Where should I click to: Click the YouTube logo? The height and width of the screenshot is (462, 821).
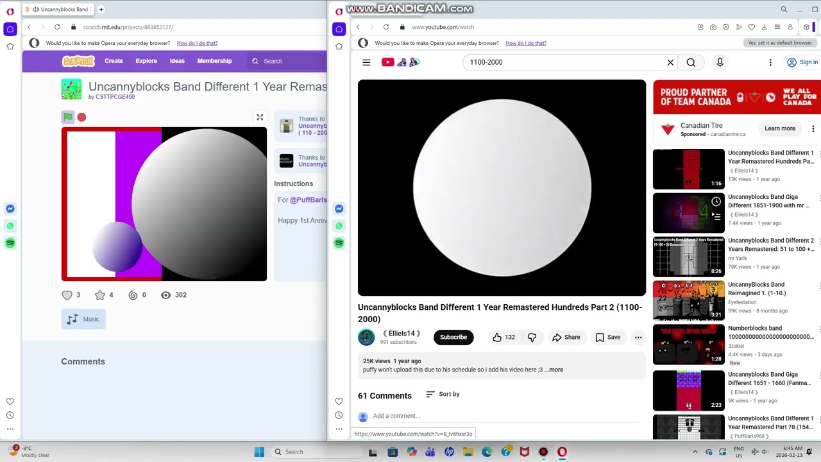tap(400, 62)
